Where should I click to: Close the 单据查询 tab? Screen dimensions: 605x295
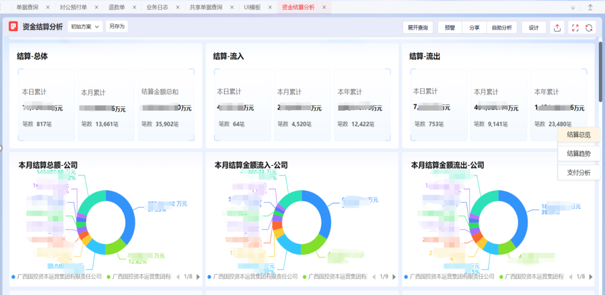48,7
